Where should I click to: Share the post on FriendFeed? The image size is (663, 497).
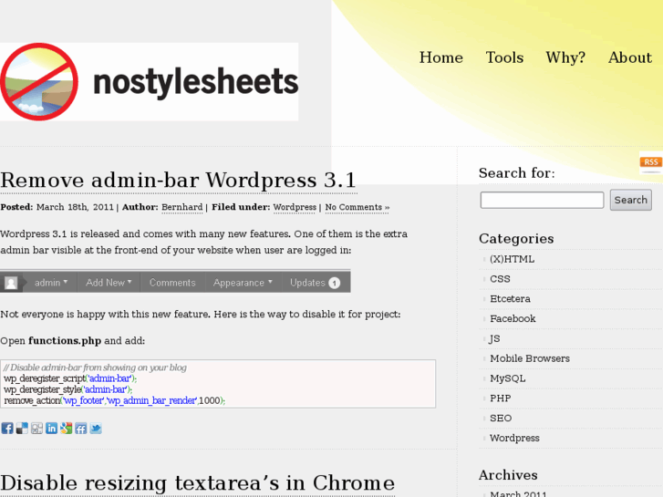click(81, 428)
